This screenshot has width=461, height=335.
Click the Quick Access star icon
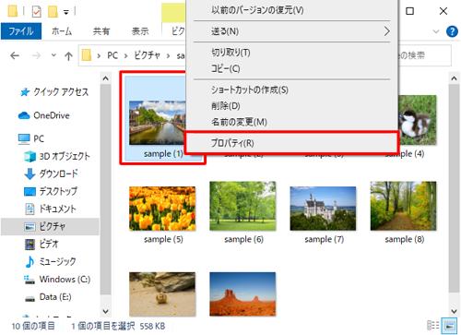(25, 91)
